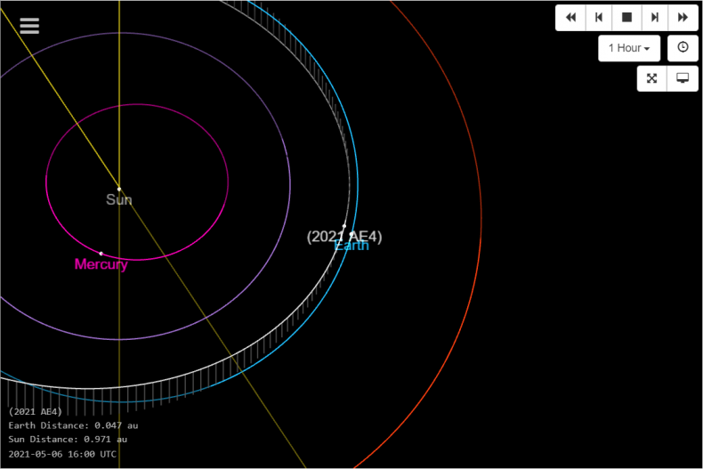703x469 pixels.
Task: Stop the orbit animation
Action: tap(626, 18)
